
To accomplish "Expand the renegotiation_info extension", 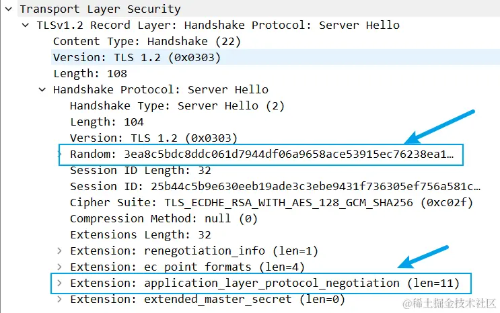I will point(59,251).
